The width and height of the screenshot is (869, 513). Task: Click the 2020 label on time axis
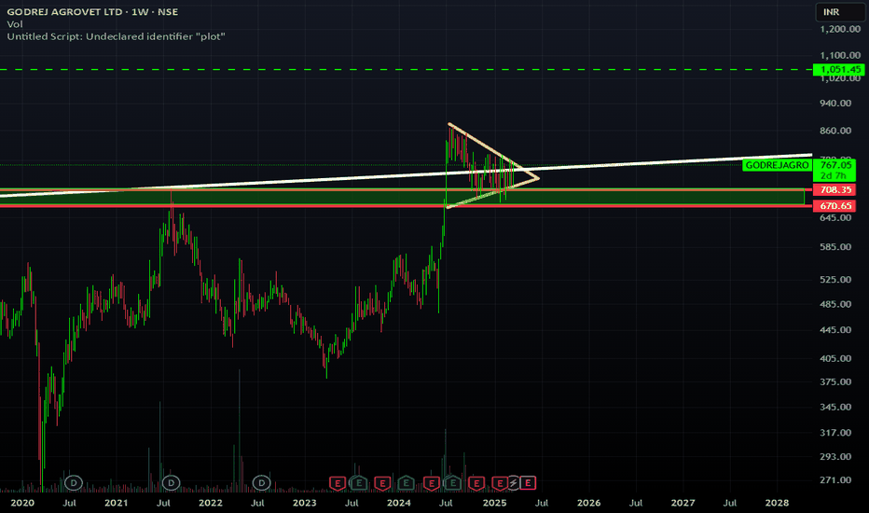pos(22,503)
